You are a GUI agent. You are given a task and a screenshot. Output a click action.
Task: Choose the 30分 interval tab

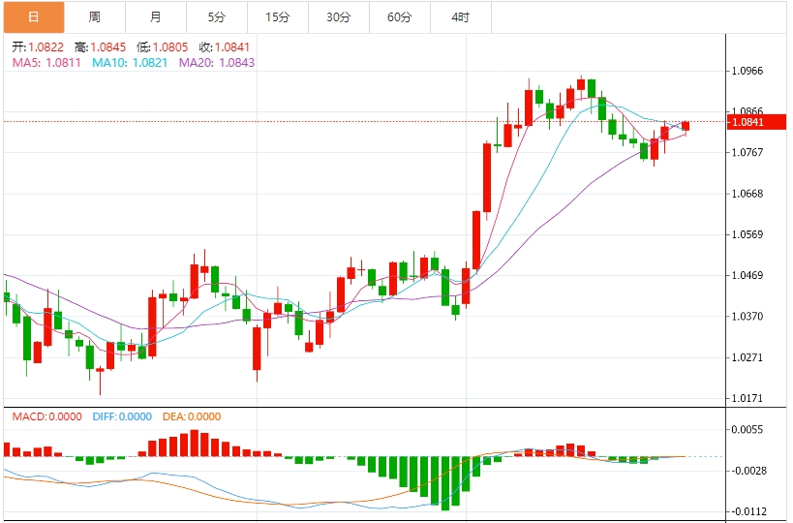click(338, 17)
